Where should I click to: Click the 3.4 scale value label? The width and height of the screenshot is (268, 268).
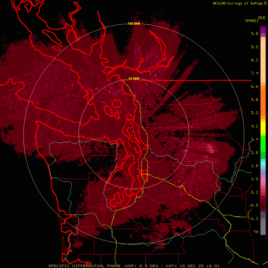(255, 139)
